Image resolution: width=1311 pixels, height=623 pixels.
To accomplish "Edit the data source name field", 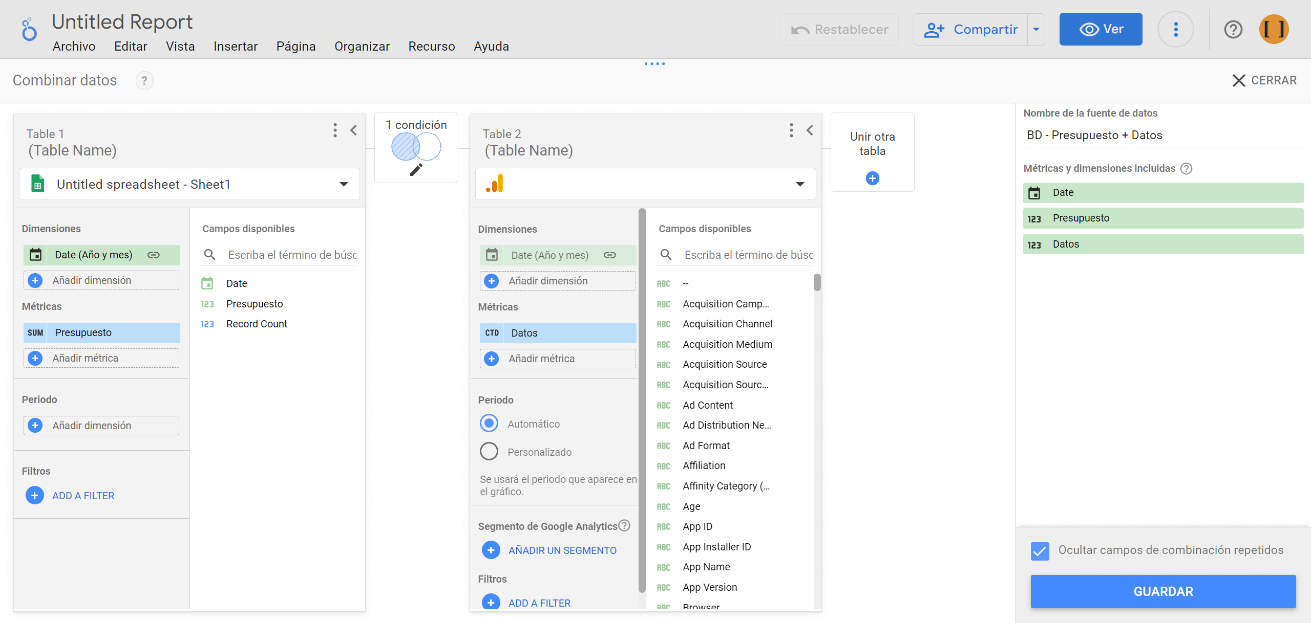I will point(1162,135).
